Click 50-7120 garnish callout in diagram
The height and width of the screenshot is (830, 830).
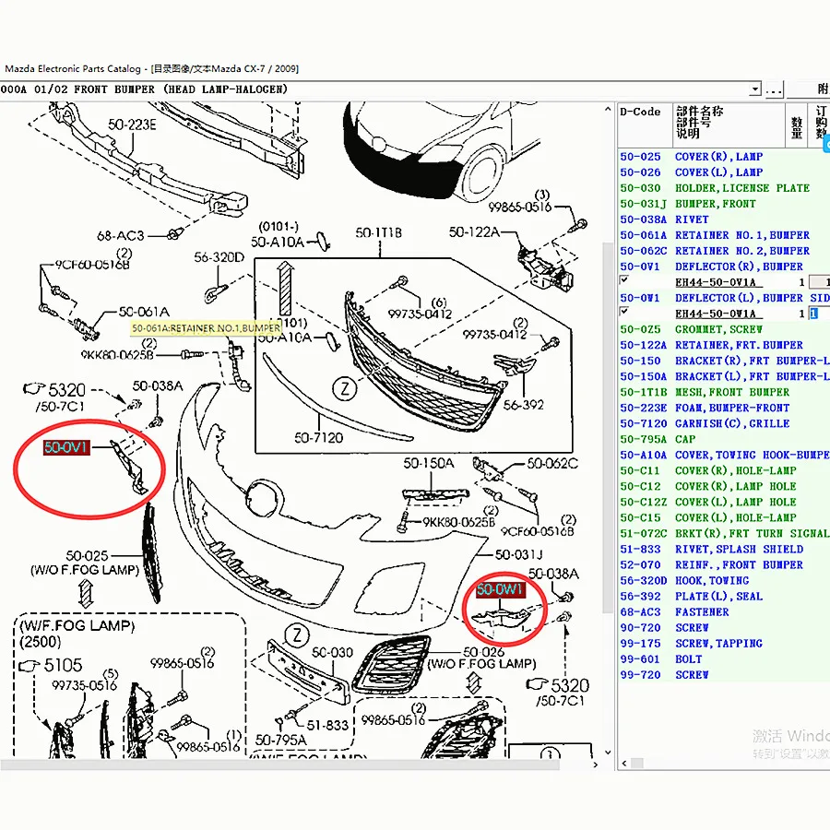tap(319, 438)
